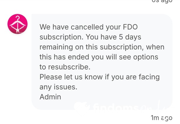Click 'this has ended' text in message
Screen dimensions: 180x124
click(64, 57)
